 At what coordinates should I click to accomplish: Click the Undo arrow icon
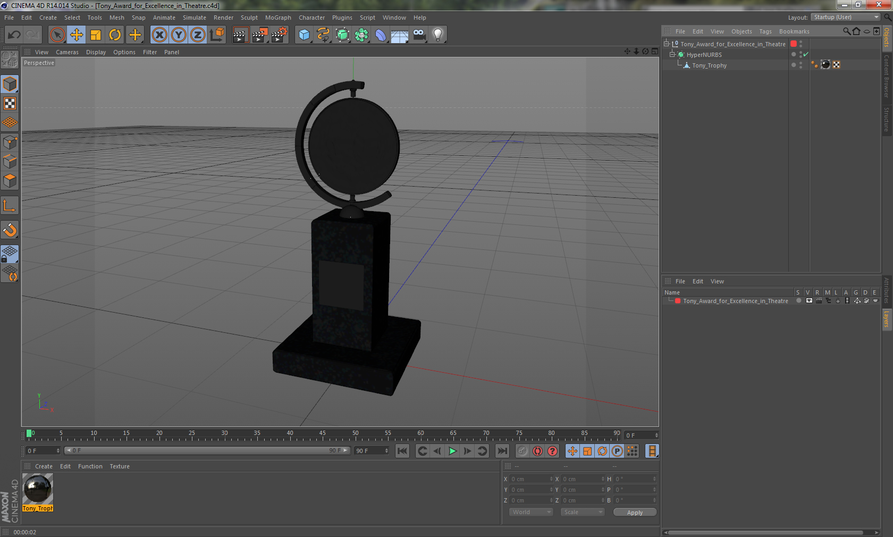tap(14, 35)
